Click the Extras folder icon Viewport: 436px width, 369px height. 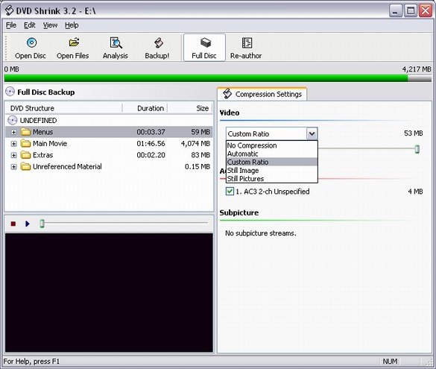tap(25, 155)
